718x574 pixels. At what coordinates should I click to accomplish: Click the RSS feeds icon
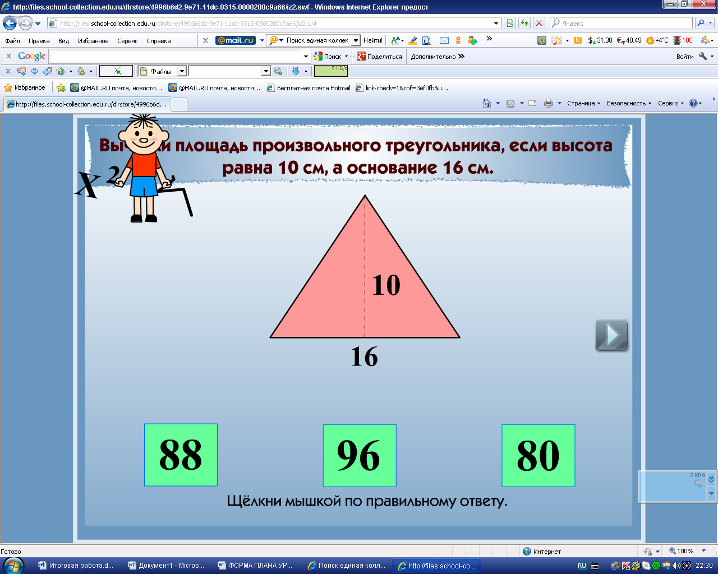[510, 103]
